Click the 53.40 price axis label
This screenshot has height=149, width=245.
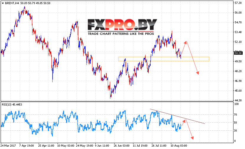(238, 32)
